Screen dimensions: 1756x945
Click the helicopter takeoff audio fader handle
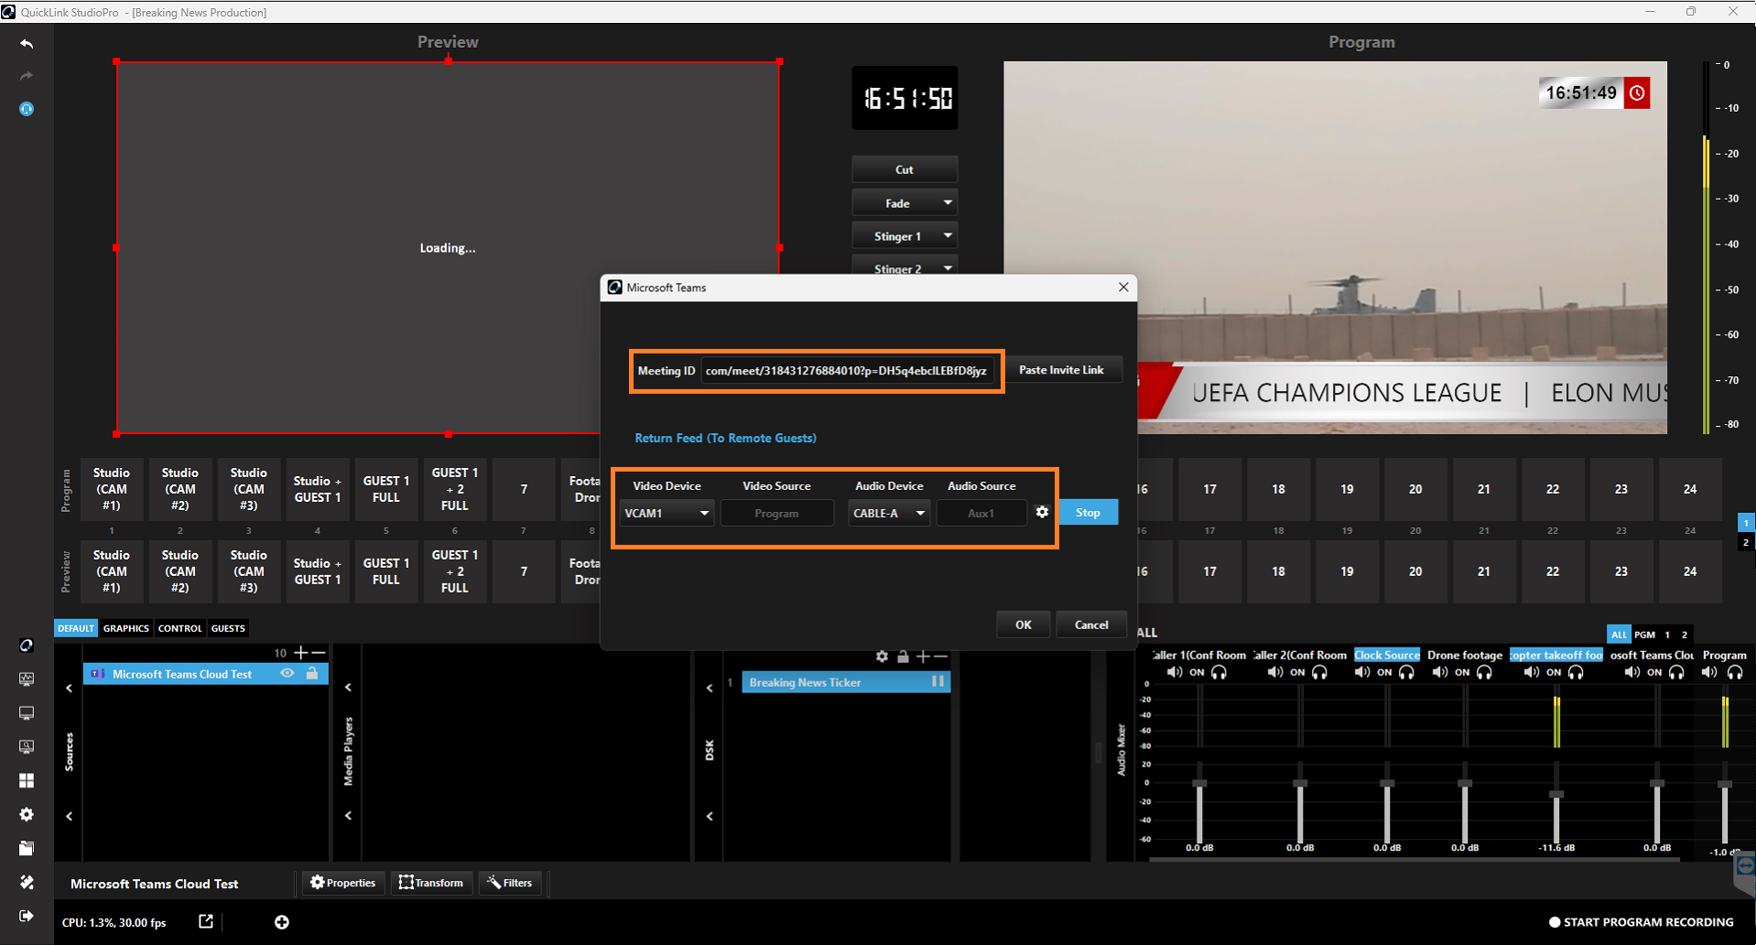coord(1555,795)
